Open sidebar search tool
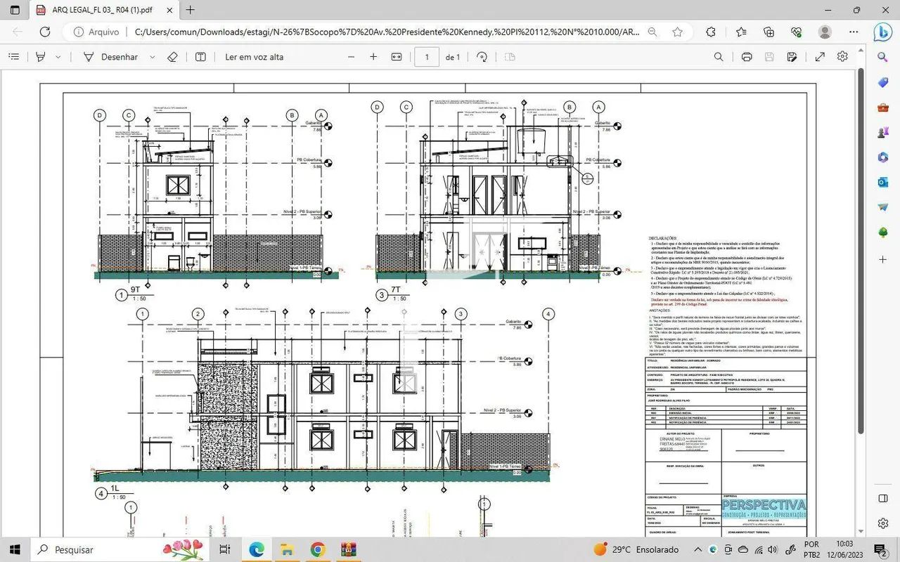 click(x=883, y=57)
